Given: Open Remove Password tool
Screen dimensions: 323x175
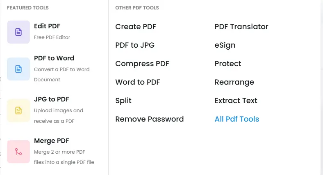Looking at the screenshot, I should (x=149, y=119).
